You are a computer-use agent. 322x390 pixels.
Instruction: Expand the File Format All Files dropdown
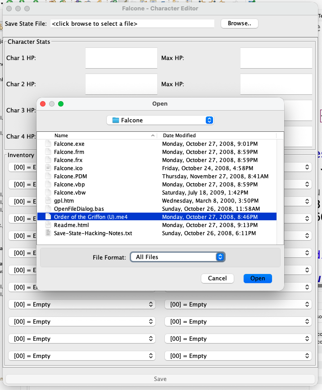click(x=177, y=257)
